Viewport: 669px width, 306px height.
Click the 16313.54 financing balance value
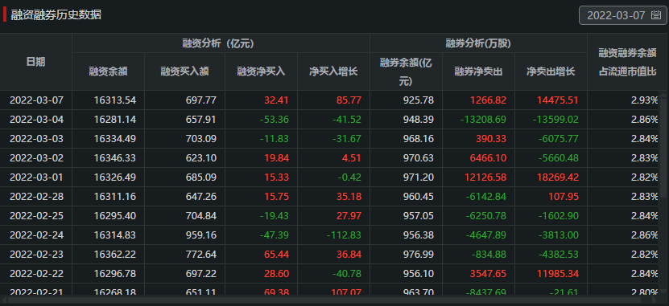click(x=115, y=100)
